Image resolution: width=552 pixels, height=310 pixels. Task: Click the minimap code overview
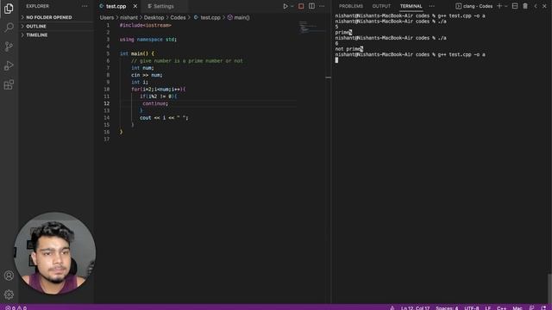[311, 28]
